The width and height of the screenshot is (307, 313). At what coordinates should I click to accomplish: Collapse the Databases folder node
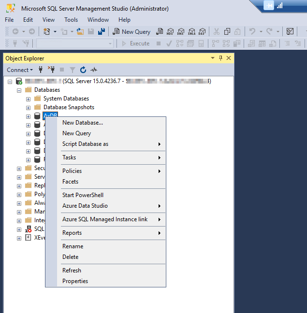19,90
